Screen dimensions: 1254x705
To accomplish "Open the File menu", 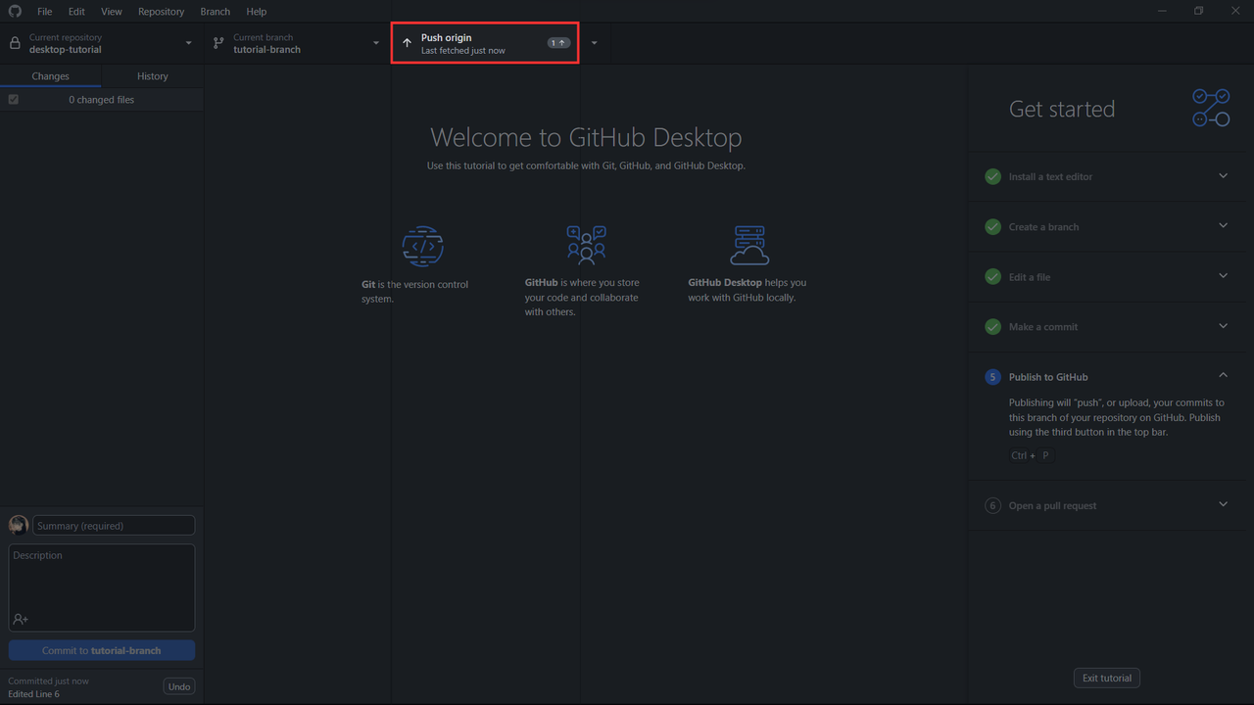I will [45, 12].
